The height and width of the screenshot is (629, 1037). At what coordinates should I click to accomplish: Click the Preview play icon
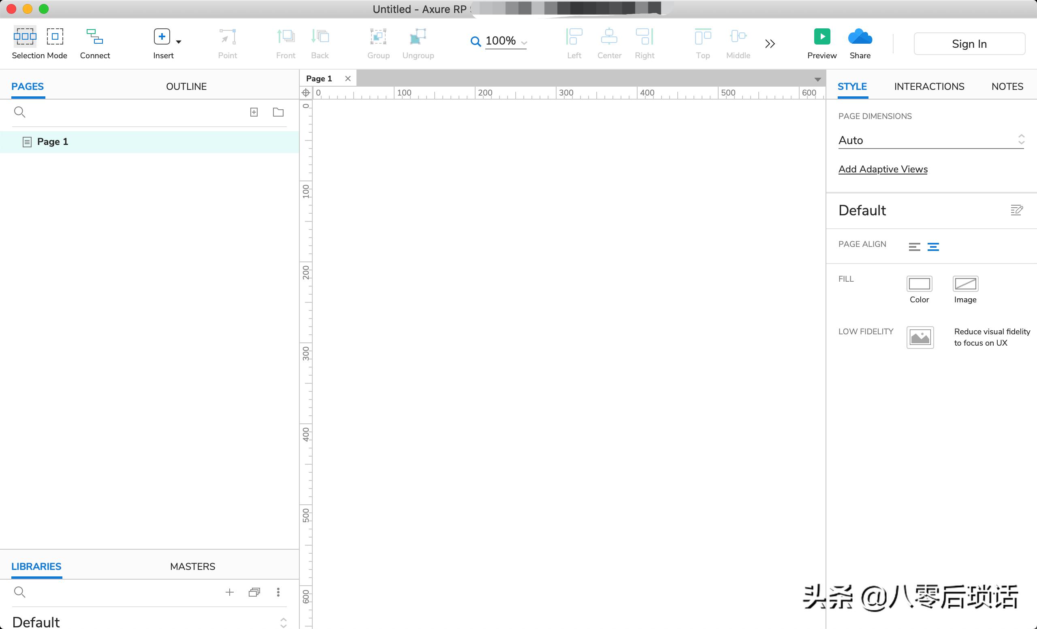pos(821,37)
